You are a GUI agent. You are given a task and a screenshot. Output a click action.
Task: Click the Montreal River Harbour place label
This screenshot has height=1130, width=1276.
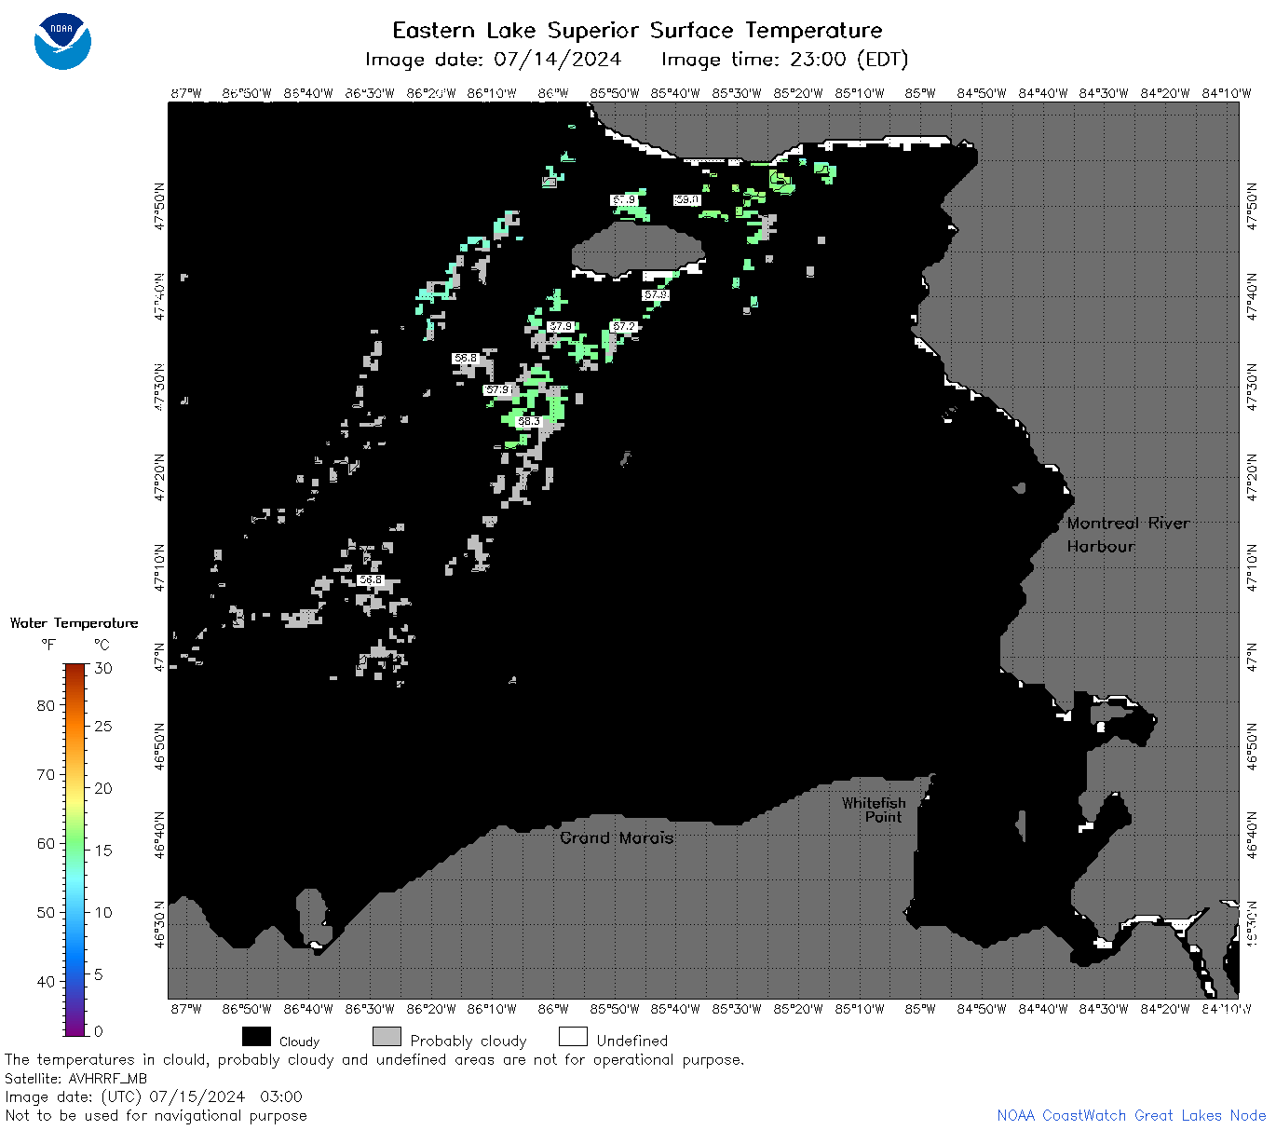(x=1128, y=535)
